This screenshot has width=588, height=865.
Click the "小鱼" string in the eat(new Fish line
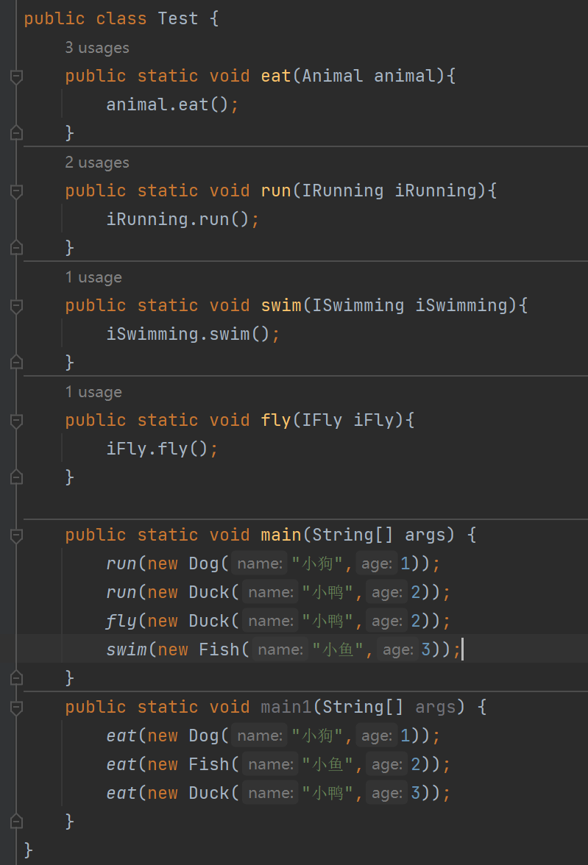pos(328,765)
